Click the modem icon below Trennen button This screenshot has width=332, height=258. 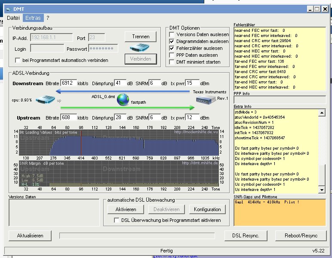139,46
